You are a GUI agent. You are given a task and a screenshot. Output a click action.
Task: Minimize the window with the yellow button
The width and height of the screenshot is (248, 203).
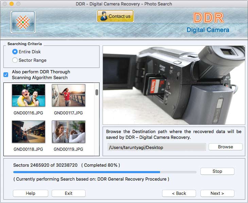(12, 4)
